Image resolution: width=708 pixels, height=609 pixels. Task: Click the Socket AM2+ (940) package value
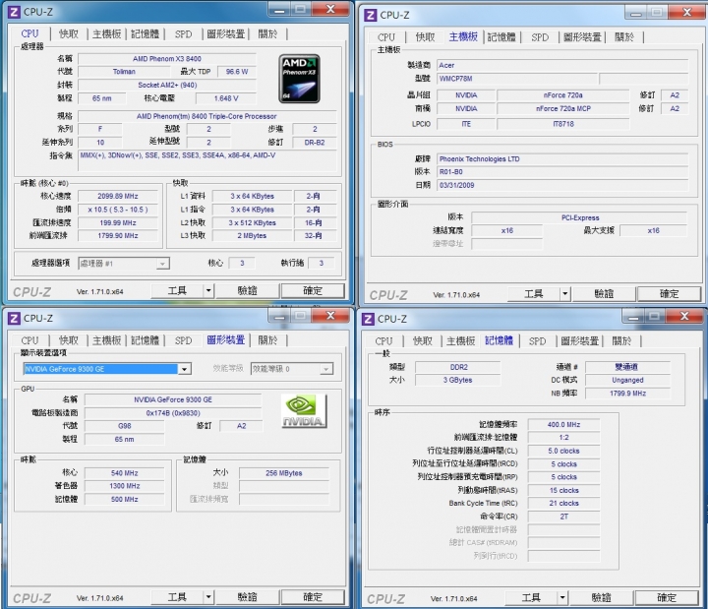tap(167, 85)
